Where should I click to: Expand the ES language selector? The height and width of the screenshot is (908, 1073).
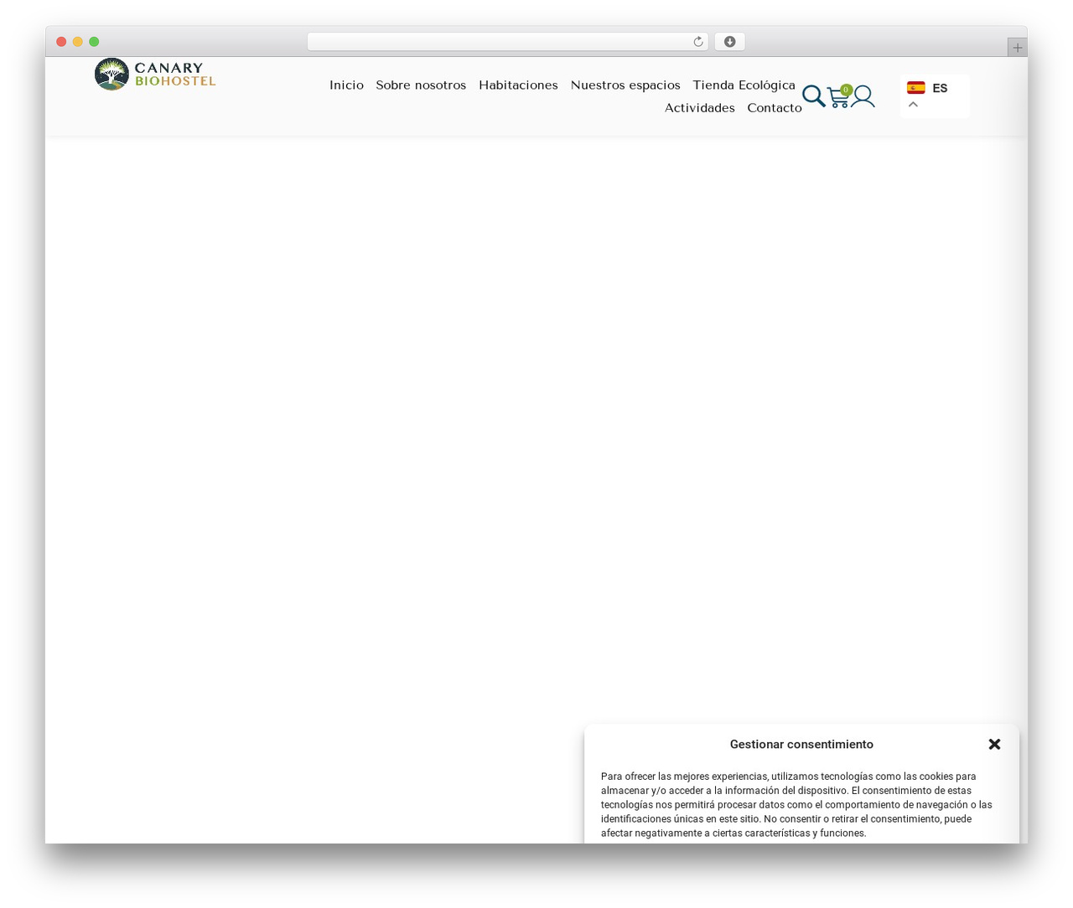click(x=935, y=96)
